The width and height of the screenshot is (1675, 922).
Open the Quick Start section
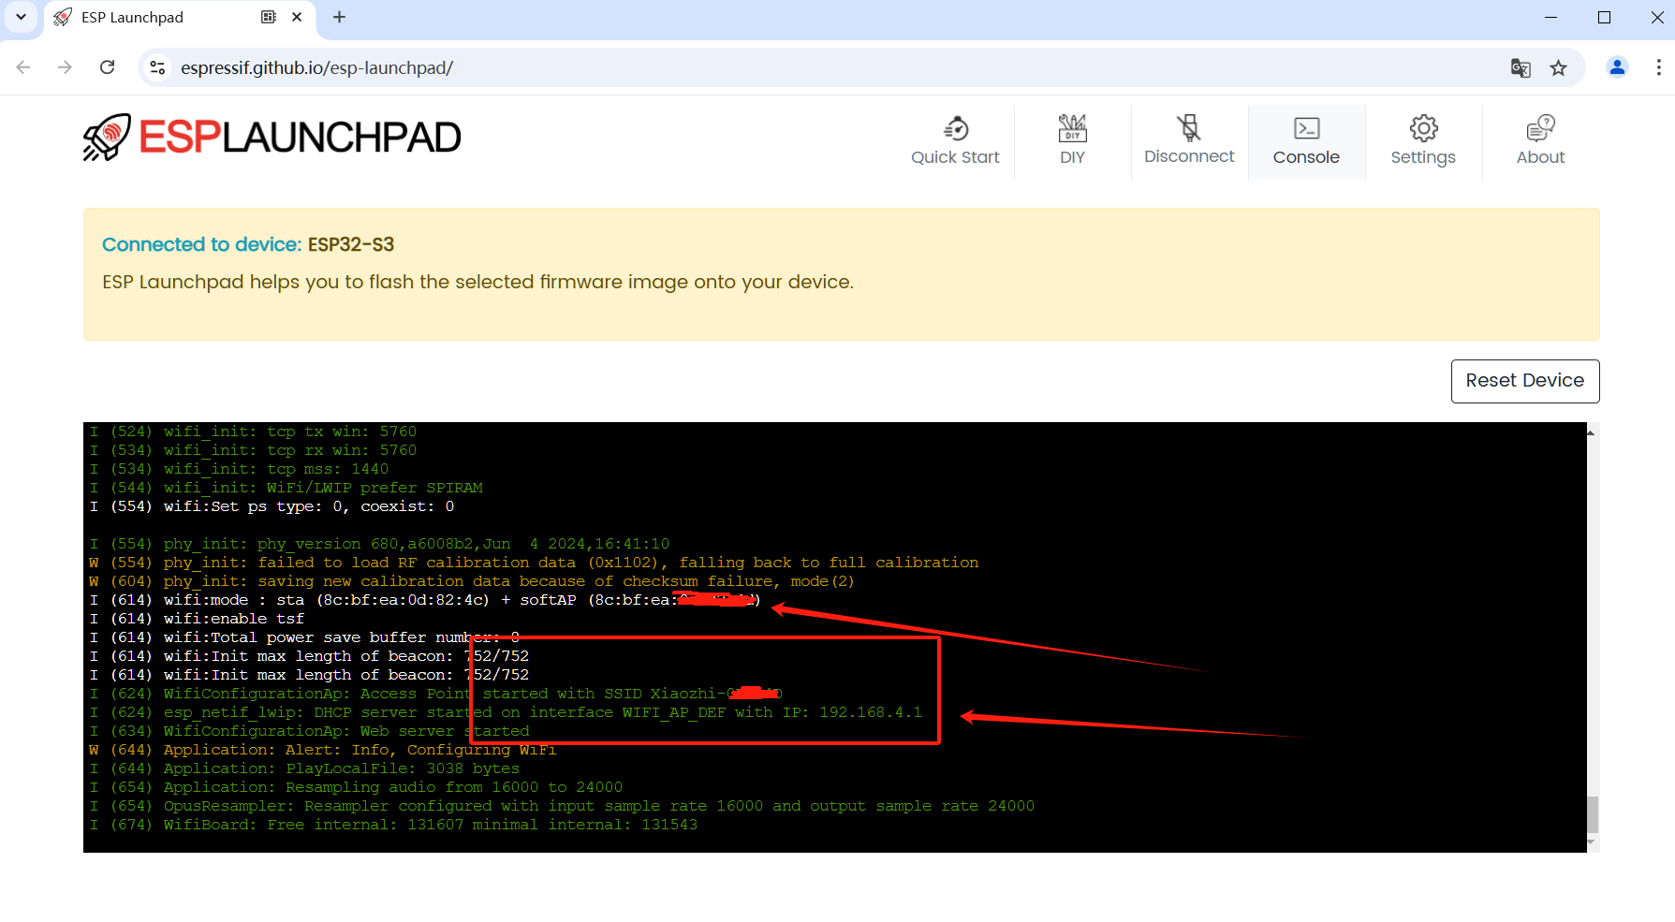(955, 140)
